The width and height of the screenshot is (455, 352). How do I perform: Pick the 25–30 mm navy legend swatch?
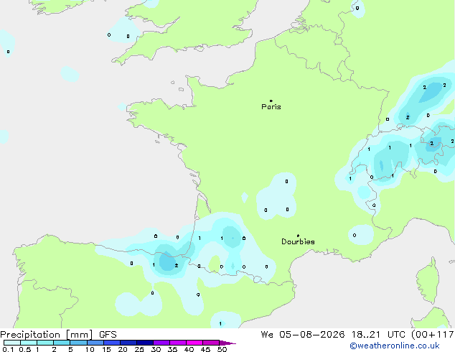click(x=144, y=343)
